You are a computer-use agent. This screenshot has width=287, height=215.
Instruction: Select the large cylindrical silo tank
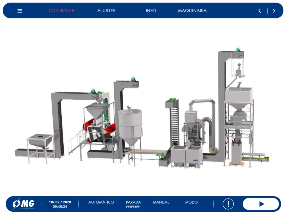tap(130, 126)
